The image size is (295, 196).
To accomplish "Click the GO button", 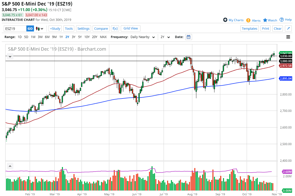I will coord(30,28).
